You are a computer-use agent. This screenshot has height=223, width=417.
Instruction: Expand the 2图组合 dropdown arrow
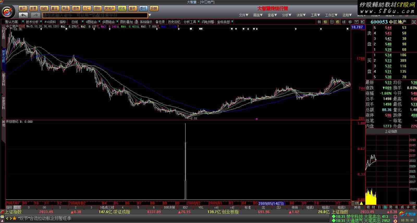coord(99,22)
